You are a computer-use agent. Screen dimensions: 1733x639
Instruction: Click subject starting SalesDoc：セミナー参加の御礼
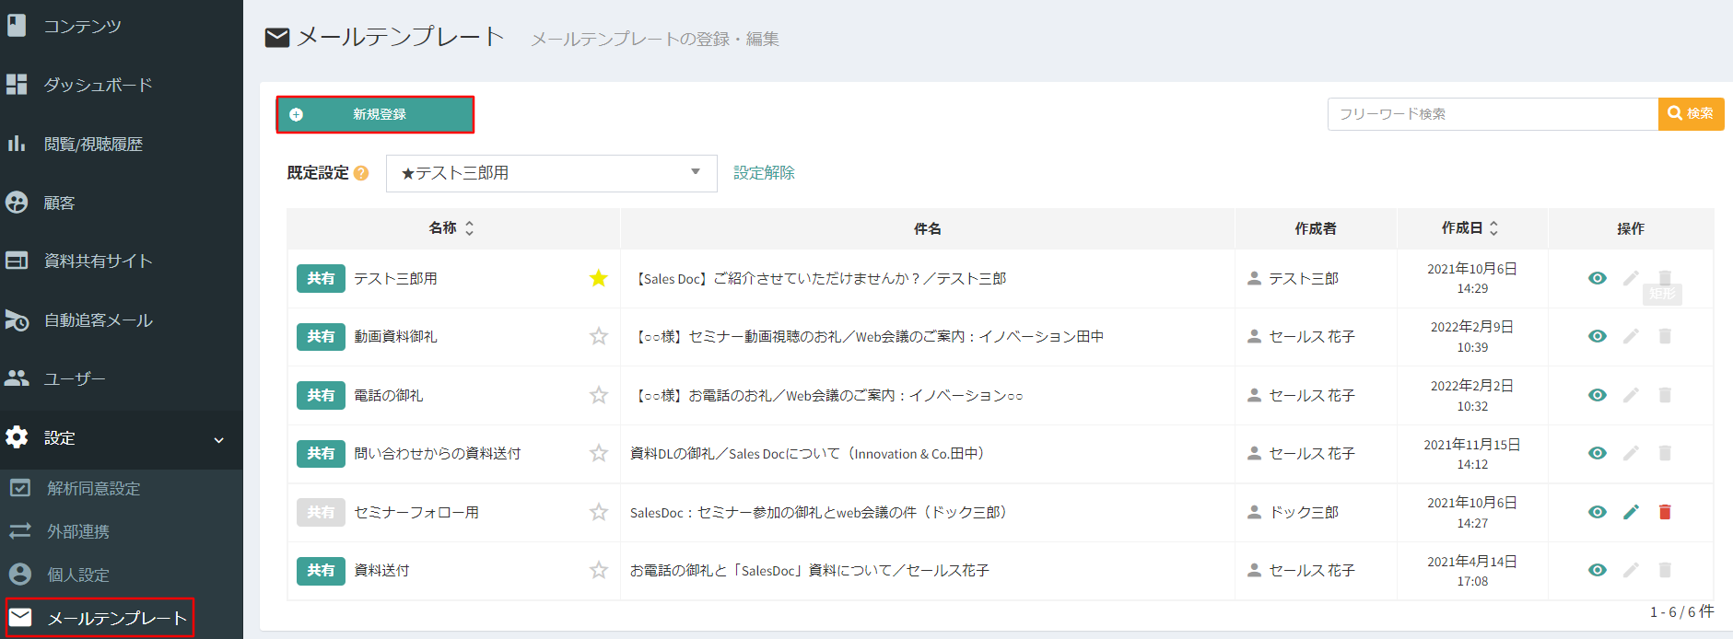click(x=820, y=512)
